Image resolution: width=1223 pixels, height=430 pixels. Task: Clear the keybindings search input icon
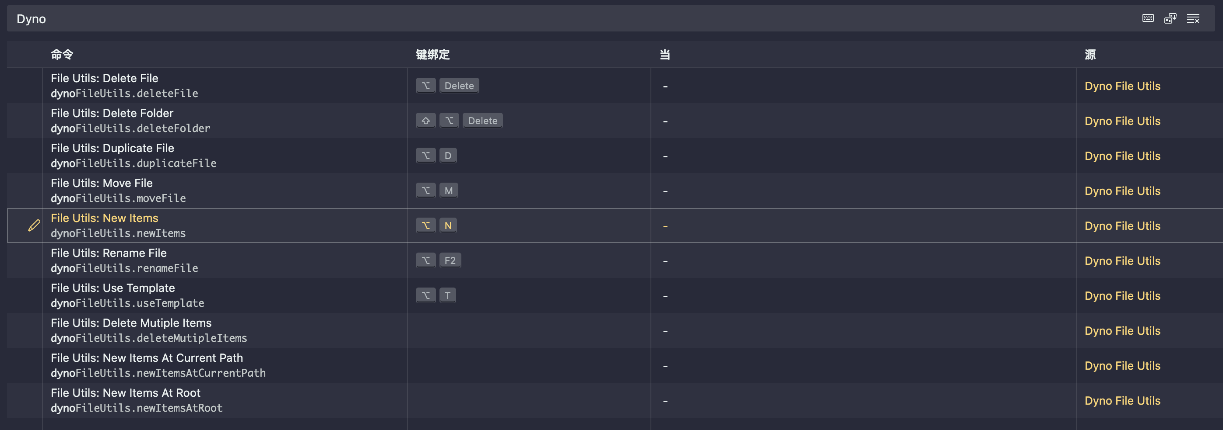tap(1193, 18)
